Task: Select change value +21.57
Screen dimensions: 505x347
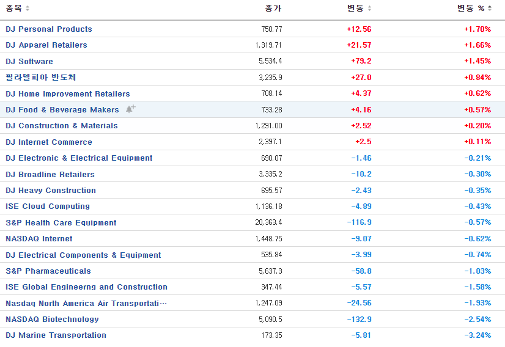Action: [x=359, y=45]
